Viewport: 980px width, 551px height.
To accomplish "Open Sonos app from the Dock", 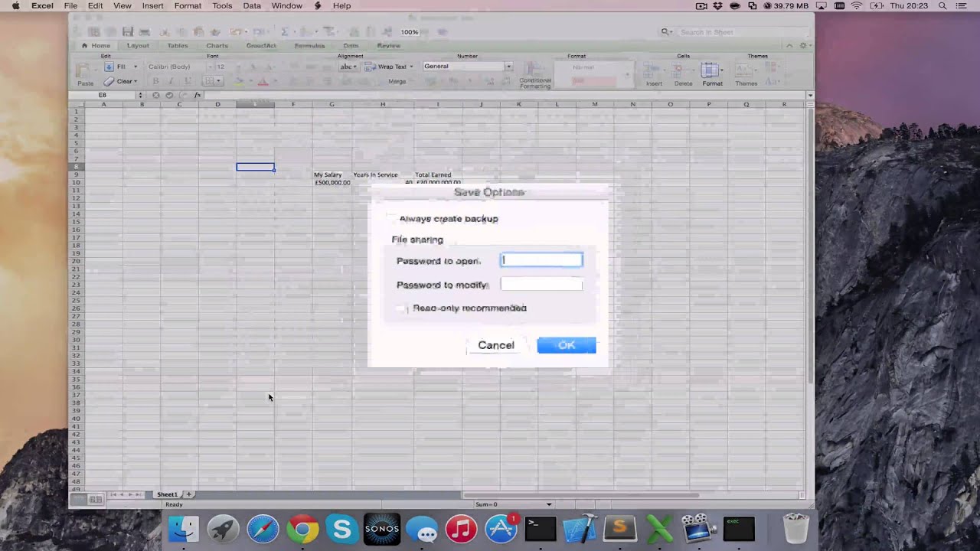I will (x=382, y=530).
